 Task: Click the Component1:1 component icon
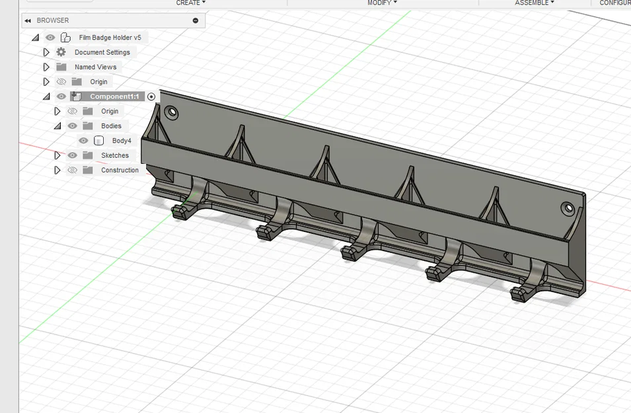coord(76,96)
